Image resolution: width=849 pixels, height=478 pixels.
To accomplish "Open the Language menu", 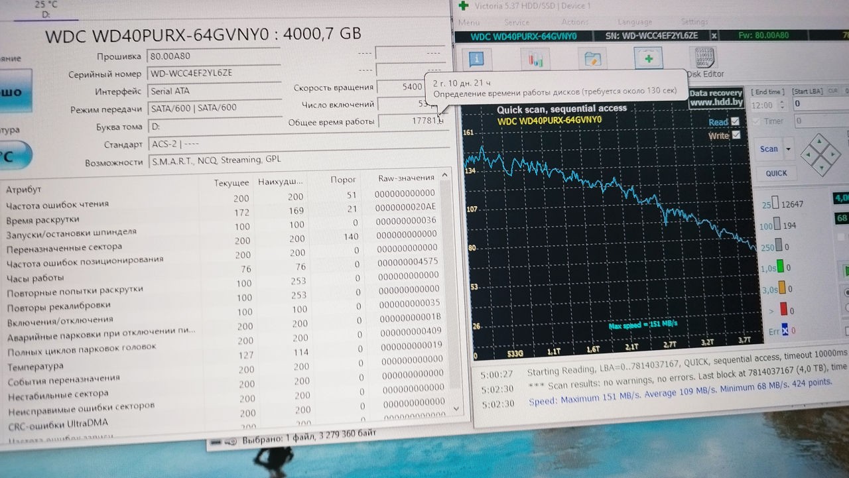I will click(635, 23).
